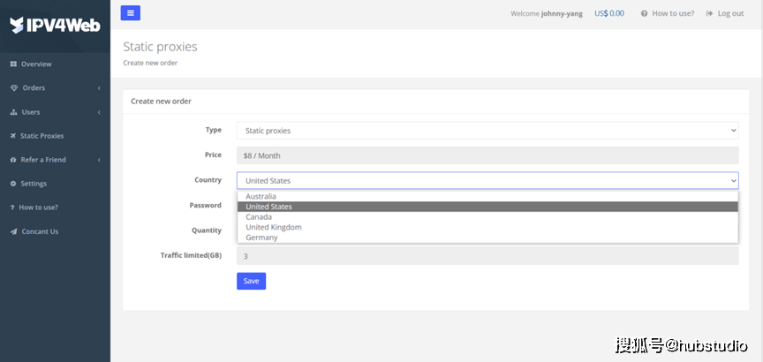Viewport: 763px width, 362px height.
Task: Select Australia from the country list
Action: pyautogui.click(x=261, y=196)
